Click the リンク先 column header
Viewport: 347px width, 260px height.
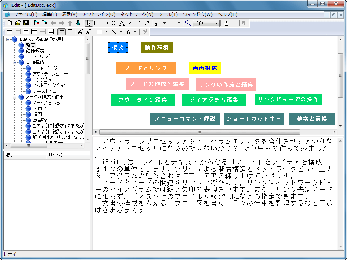tap(68, 155)
